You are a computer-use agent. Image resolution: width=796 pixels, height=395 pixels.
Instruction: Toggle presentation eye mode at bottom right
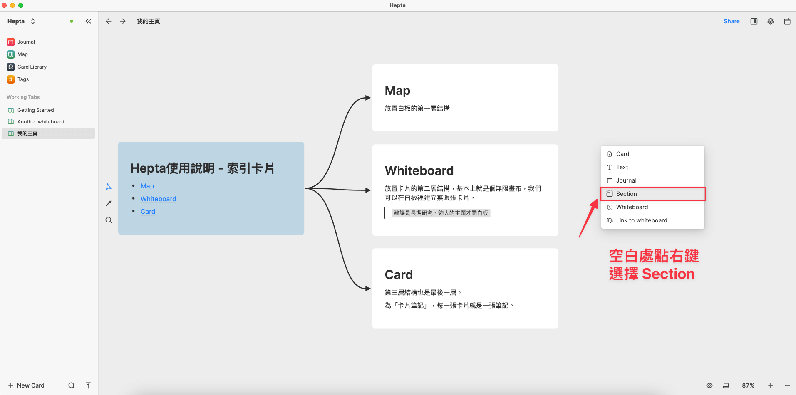(710, 385)
